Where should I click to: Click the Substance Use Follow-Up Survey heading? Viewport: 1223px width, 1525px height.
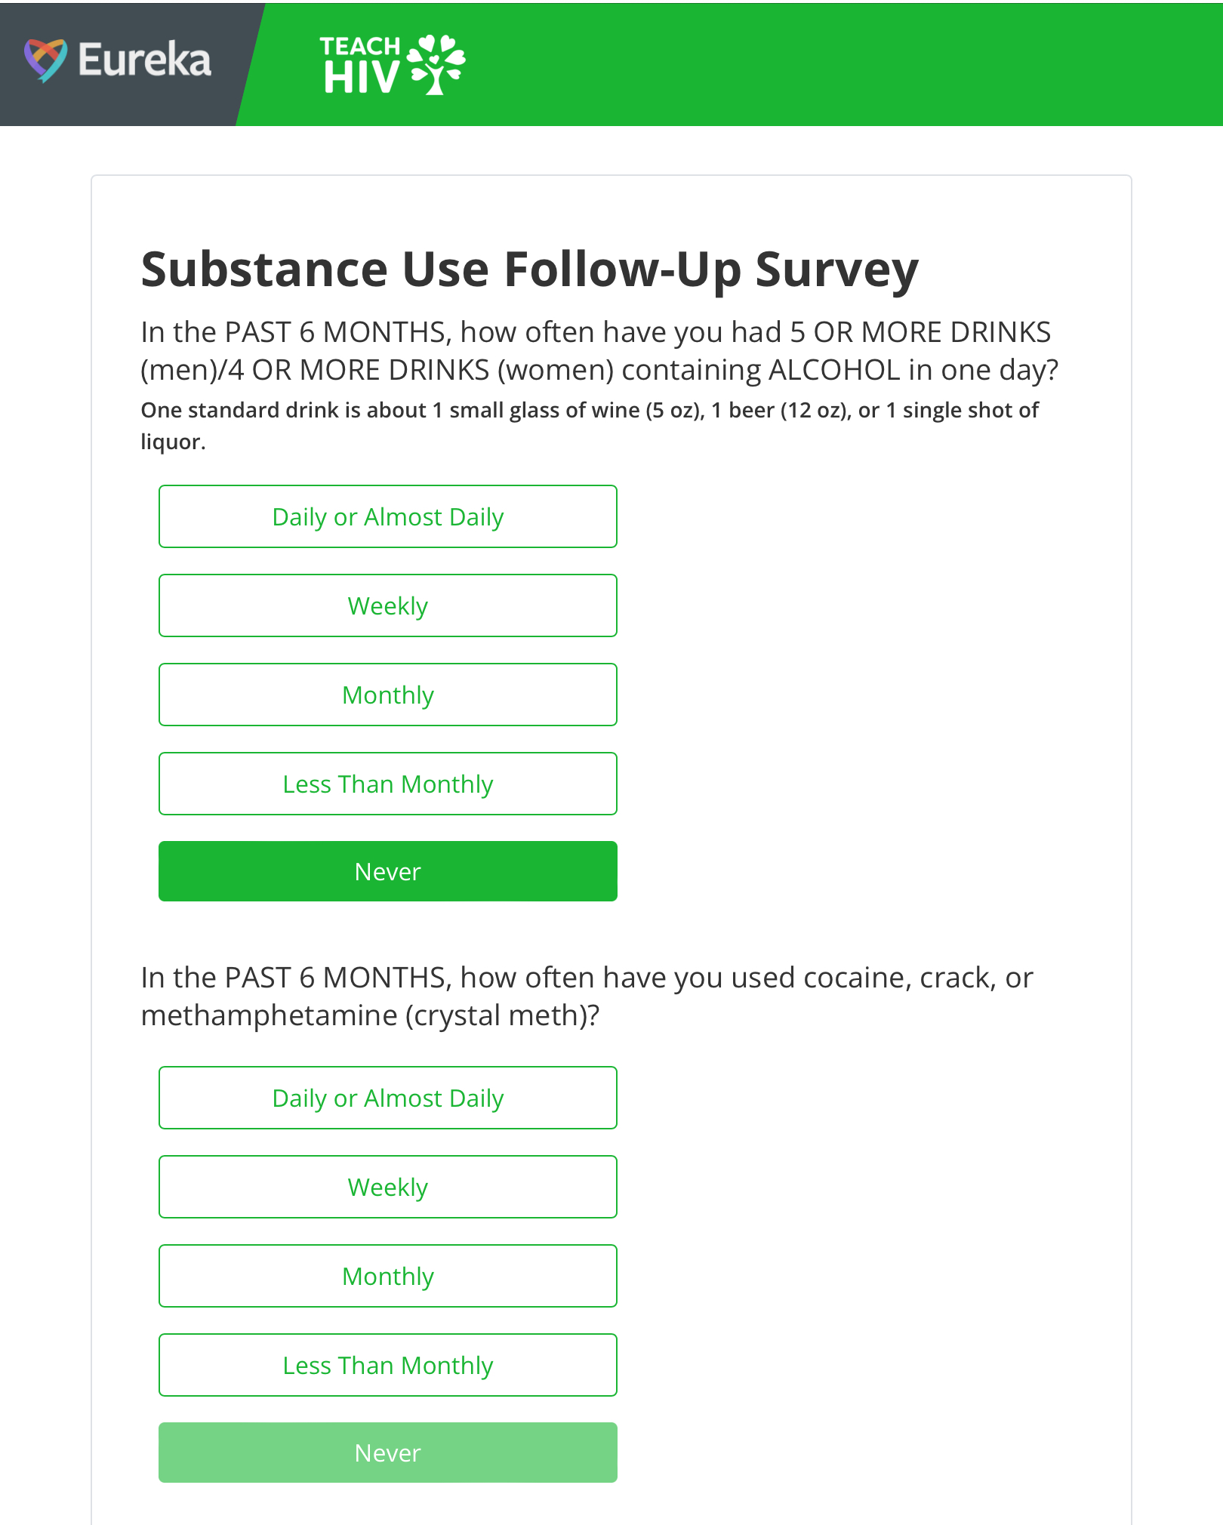[x=530, y=270]
